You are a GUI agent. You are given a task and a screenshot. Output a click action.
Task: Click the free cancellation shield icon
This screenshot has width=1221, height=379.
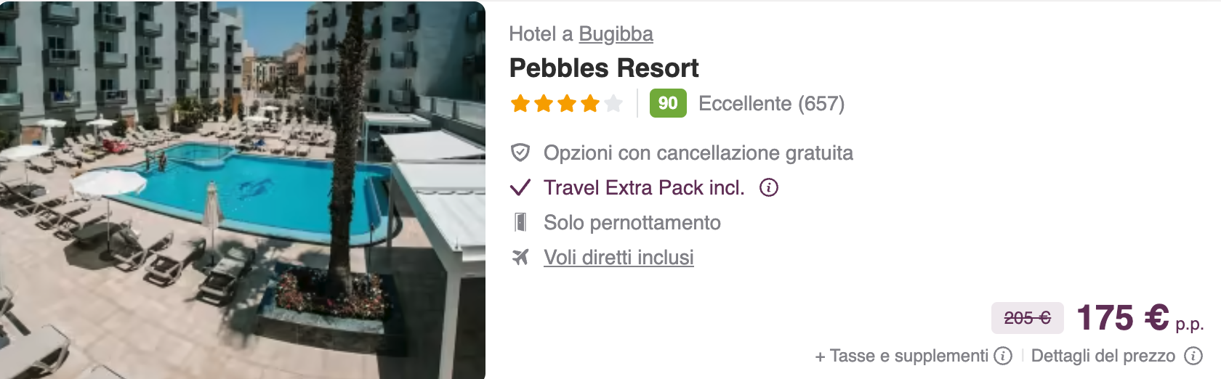[520, 152]
